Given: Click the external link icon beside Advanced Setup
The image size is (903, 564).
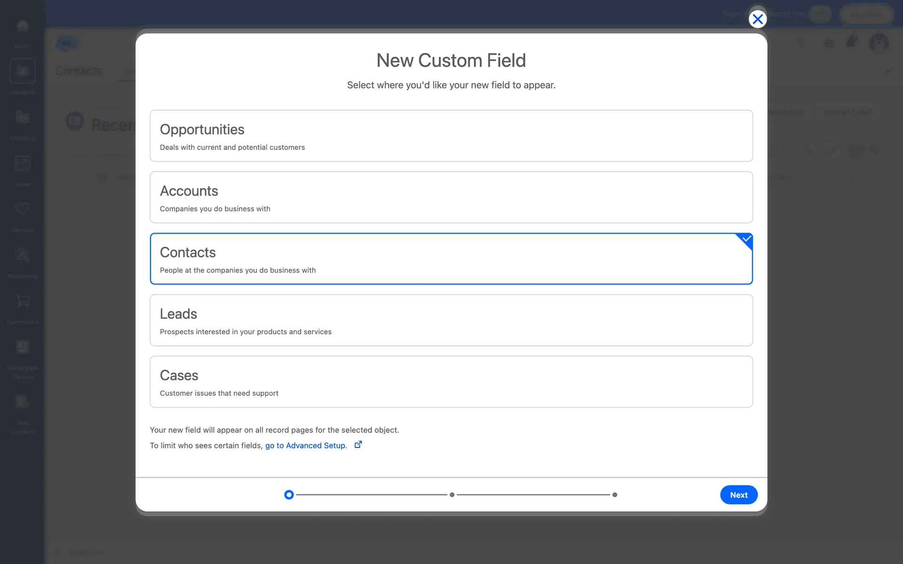Looking at the screenshot, I should 358,445.
